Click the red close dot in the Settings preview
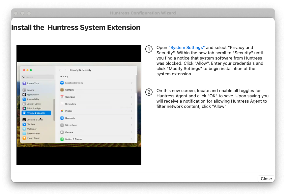Image resolution: width=286 pixels, height=196 pixels. point(24,70)
